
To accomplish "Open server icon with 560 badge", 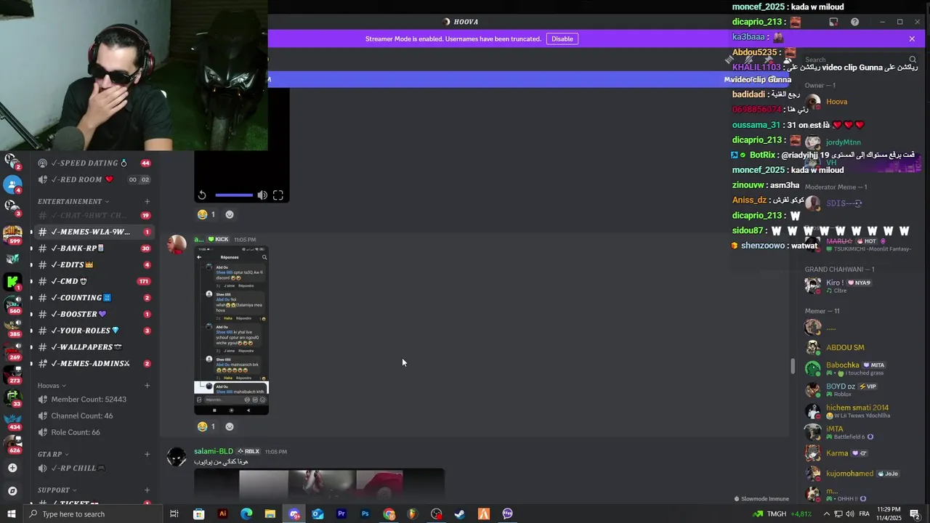I will coord(12,304).
